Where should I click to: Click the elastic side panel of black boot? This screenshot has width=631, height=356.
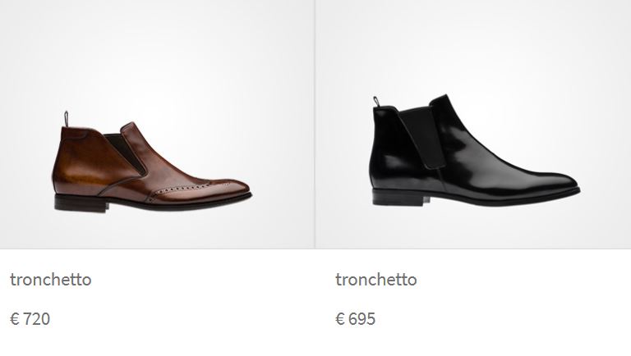[422, 138]
